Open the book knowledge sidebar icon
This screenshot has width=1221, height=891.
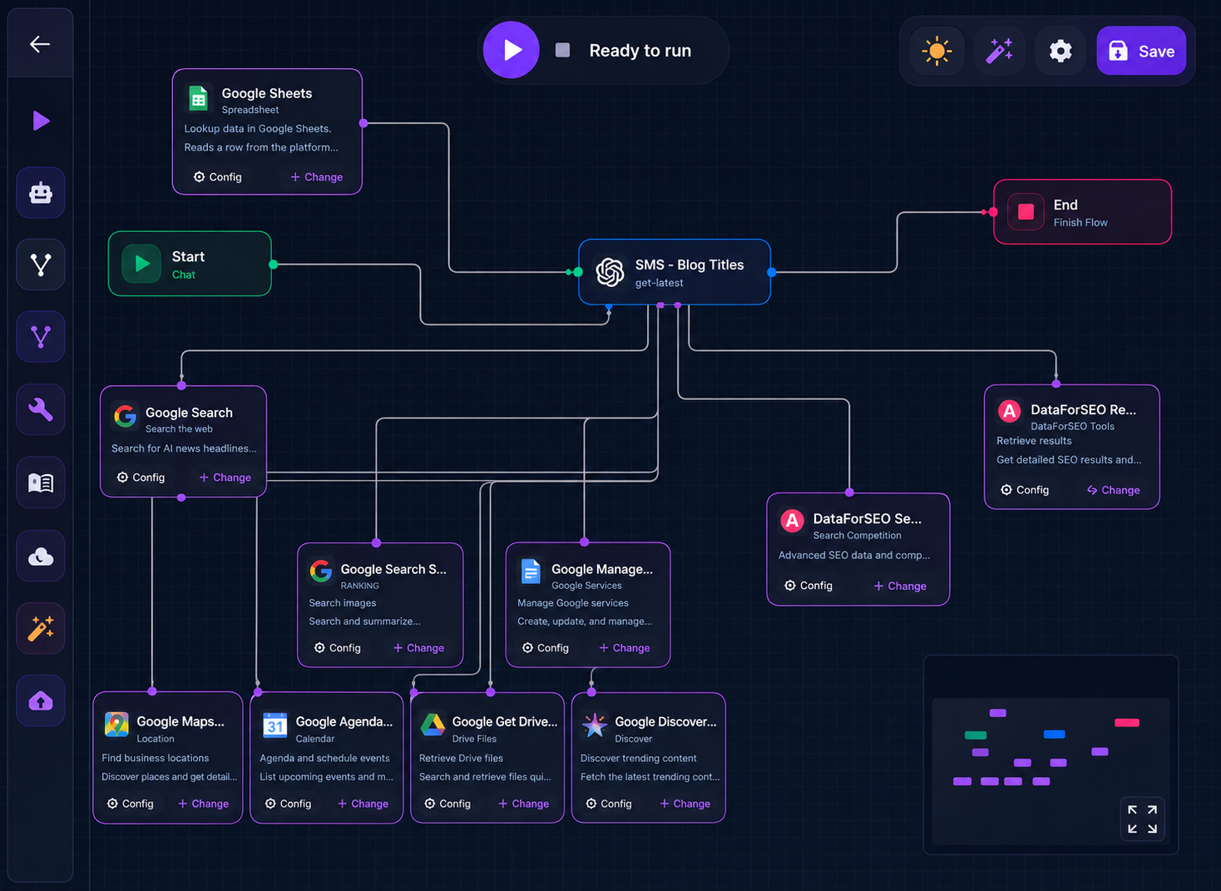coord(41,483)
